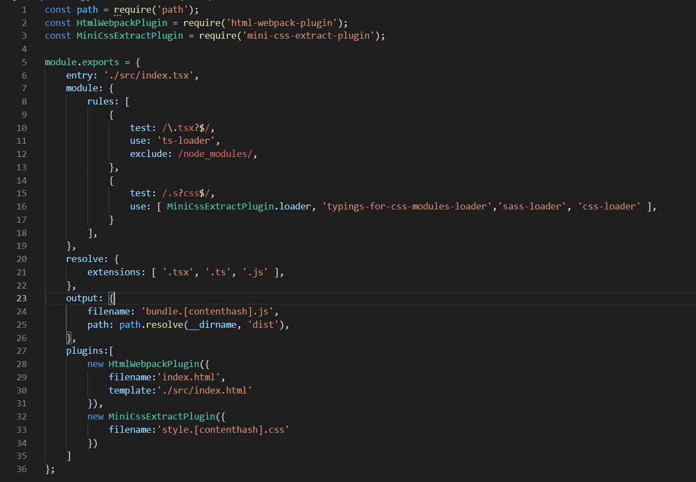Click the './src/index.html' template string

(205, 390)
